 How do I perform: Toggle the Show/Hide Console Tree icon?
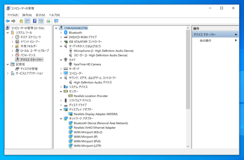coord(27,21)
